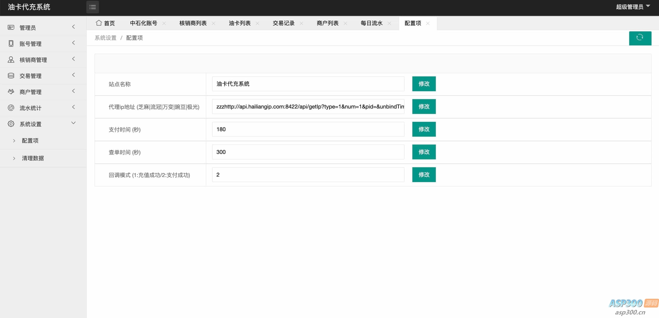
Task: Click the green refresh icon button
Action: (640, 38)
